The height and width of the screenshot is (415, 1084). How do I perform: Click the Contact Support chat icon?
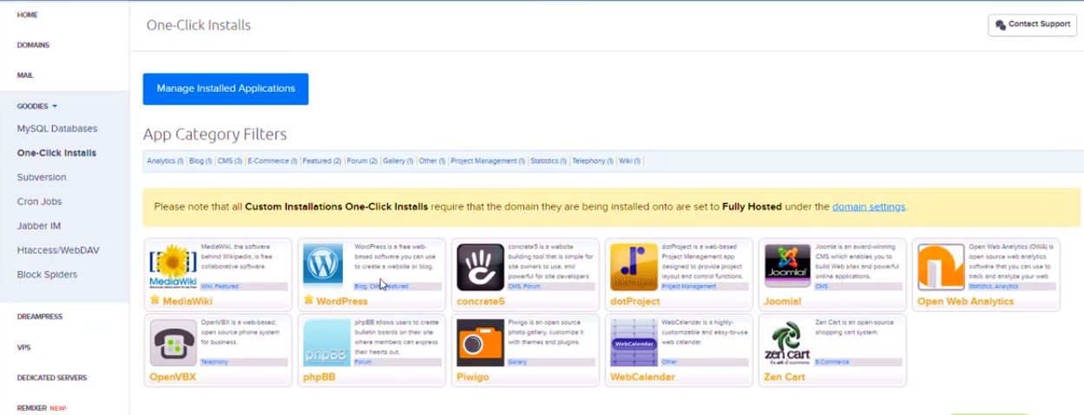(x=1000, y=24)
